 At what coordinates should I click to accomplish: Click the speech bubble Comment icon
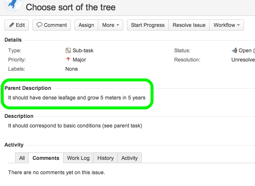click(39, 25)
